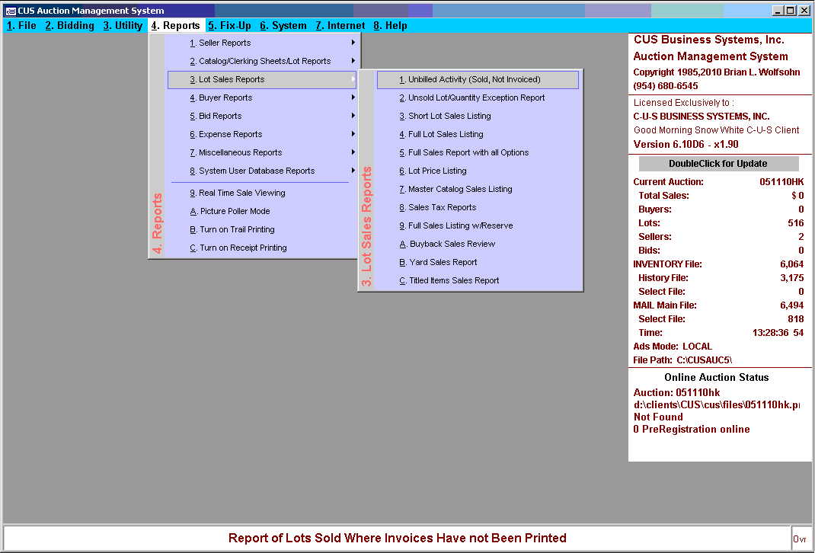This screenshot has width=815, height=553.
Task: Select Lot Sales Reports menu entry
Action: pos(262,79)
